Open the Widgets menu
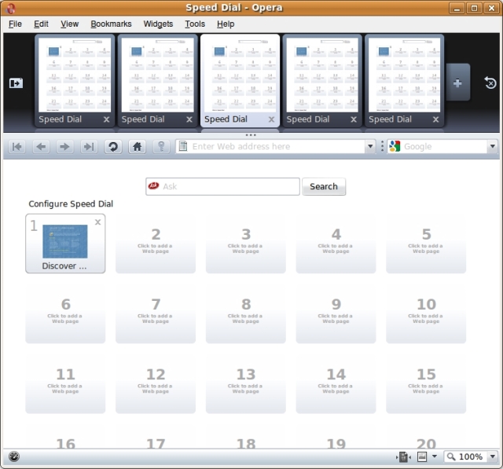Viewport: 503px width, 469px height. coord(158,24)
